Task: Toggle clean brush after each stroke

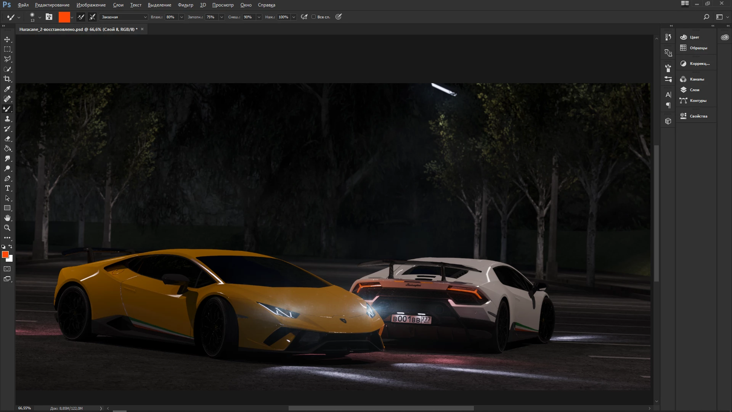Action: click(92, 17)
